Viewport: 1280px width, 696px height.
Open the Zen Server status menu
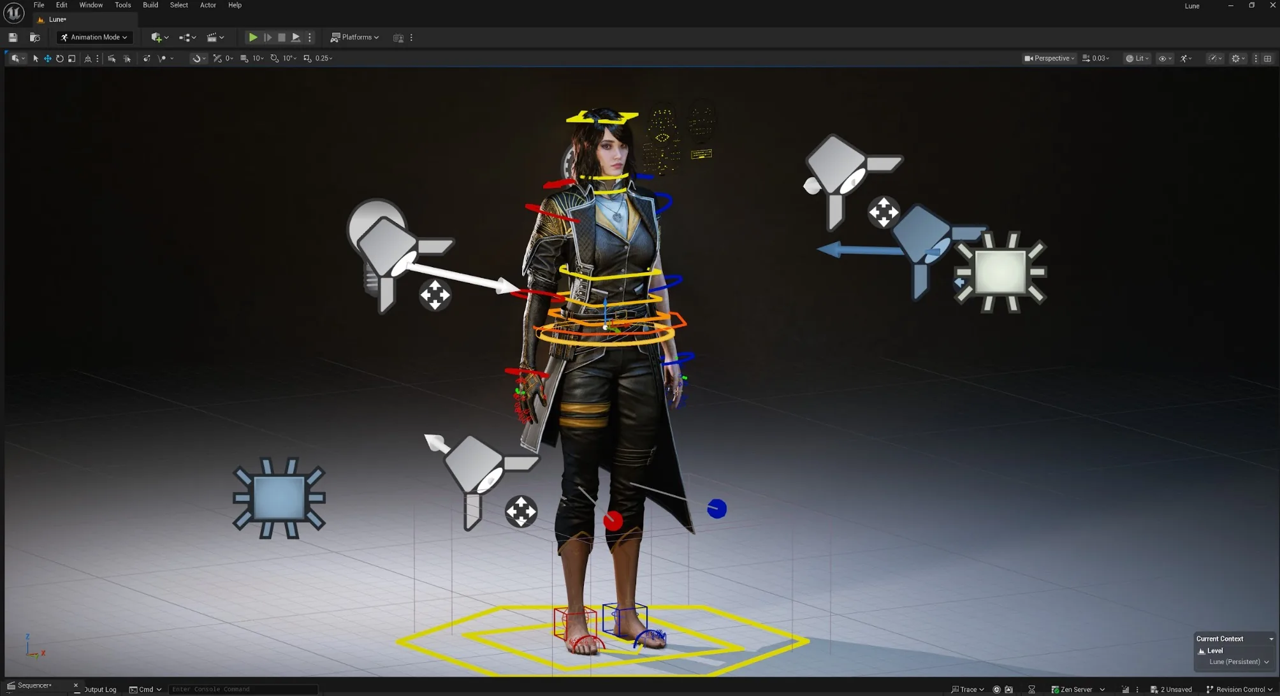pos(1078,690)
